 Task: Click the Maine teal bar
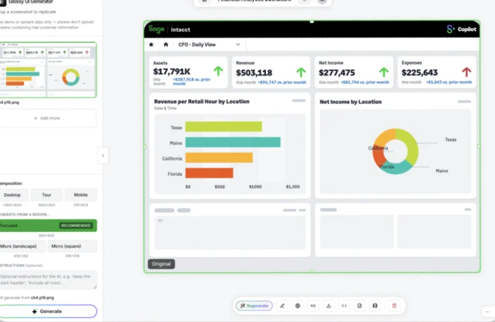coord(232,142)
